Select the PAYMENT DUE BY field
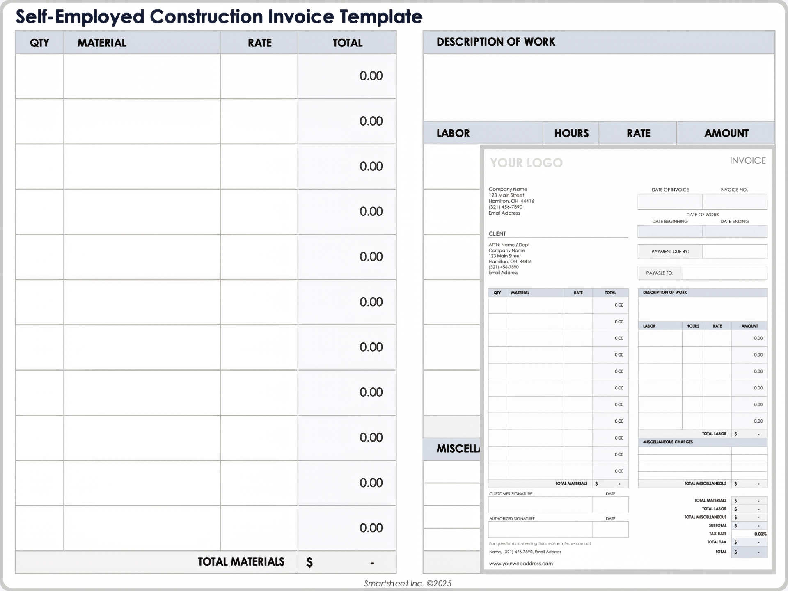Viewport: 788px width, 591px height. click(x=735, y=252)
